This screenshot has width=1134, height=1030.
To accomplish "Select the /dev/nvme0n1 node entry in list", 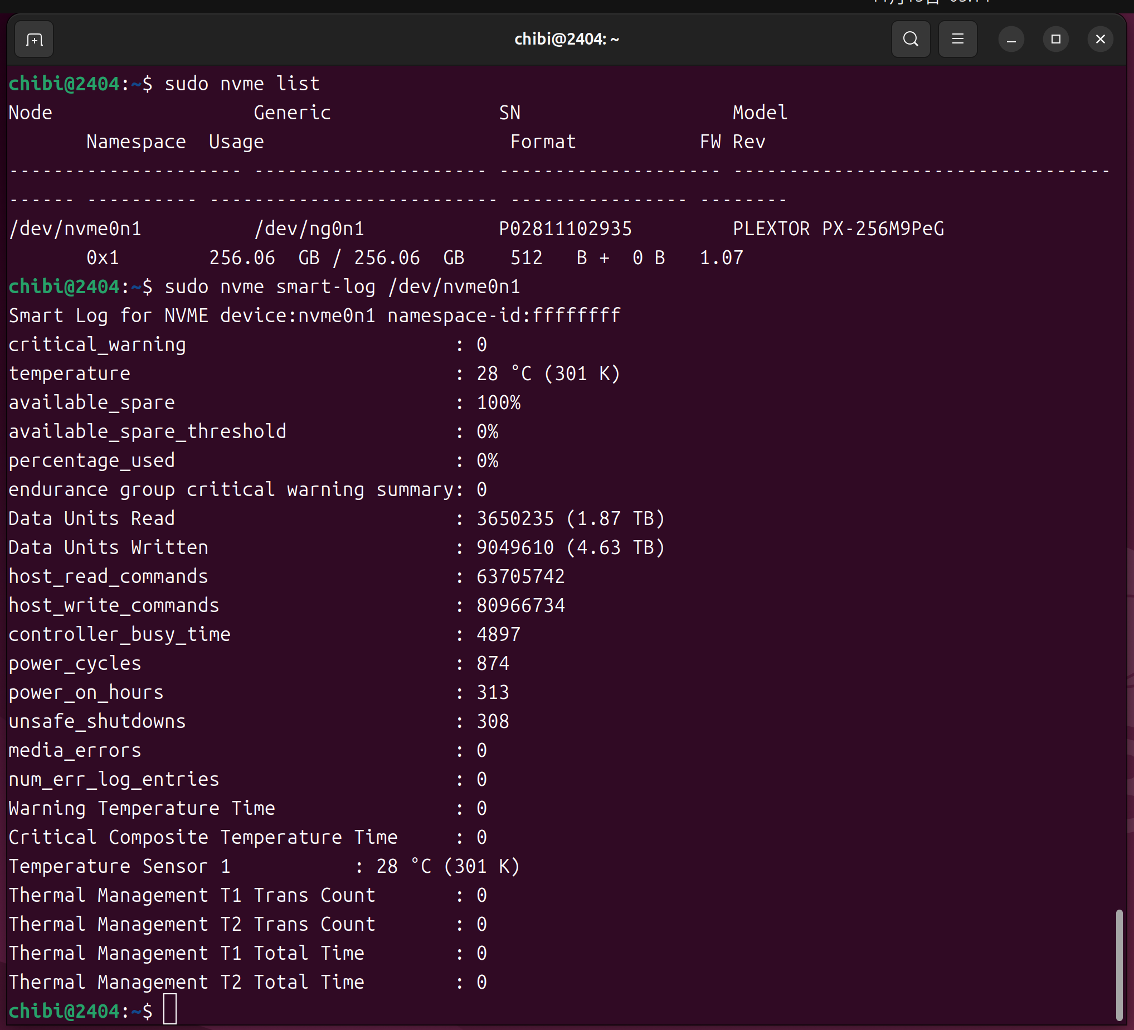I will pos(75,229).
